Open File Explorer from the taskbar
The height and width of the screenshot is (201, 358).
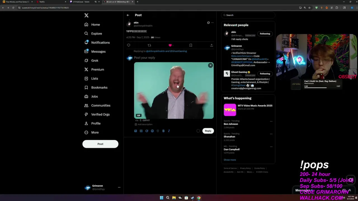(174, 198)
